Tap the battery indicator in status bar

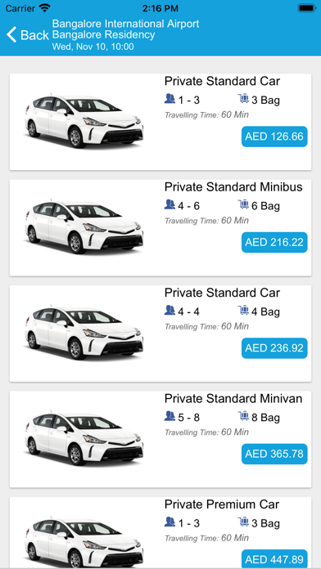coord(307,8)
